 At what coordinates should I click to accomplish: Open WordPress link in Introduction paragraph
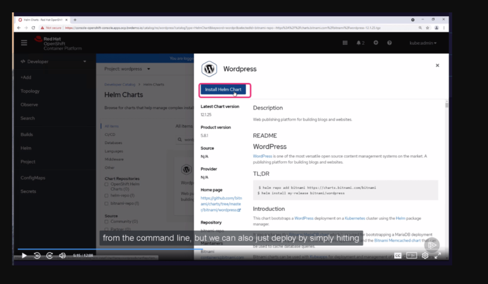(304, 218)
